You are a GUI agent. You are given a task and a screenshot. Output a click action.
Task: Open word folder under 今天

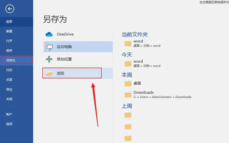pos(138,61)
